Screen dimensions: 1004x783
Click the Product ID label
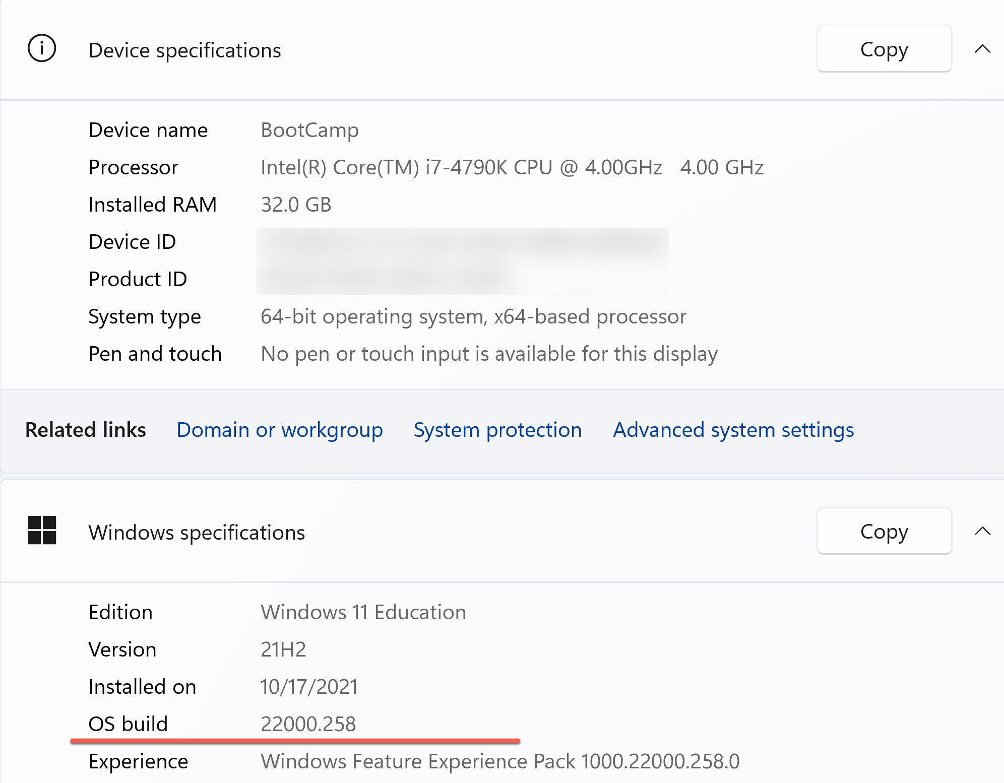(x=138, y=279)
